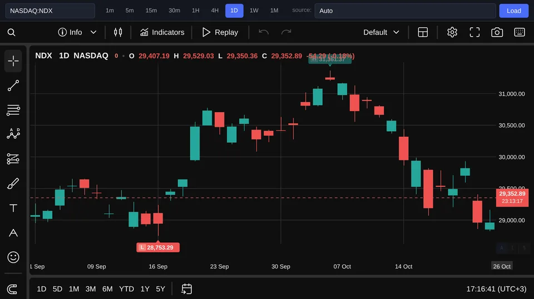Focus the NASDAQ:NDX symbol field
Viewport: 534px width, 299px height.
pyautogui.click(x=50, y=11)
